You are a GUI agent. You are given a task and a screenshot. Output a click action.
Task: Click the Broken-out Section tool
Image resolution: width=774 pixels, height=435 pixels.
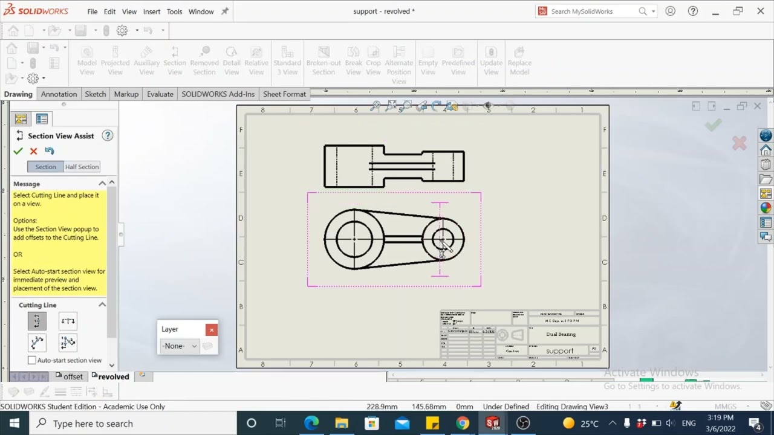pyautogui.click(x=324, y=61)
